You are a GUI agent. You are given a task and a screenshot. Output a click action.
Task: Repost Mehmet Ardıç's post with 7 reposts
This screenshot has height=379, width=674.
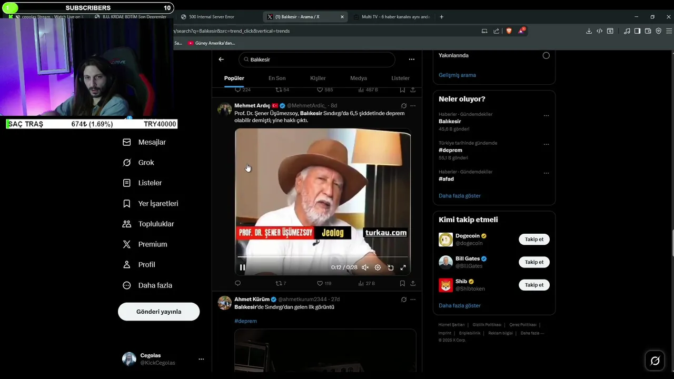pyautogui.click(x=281, y=283)
